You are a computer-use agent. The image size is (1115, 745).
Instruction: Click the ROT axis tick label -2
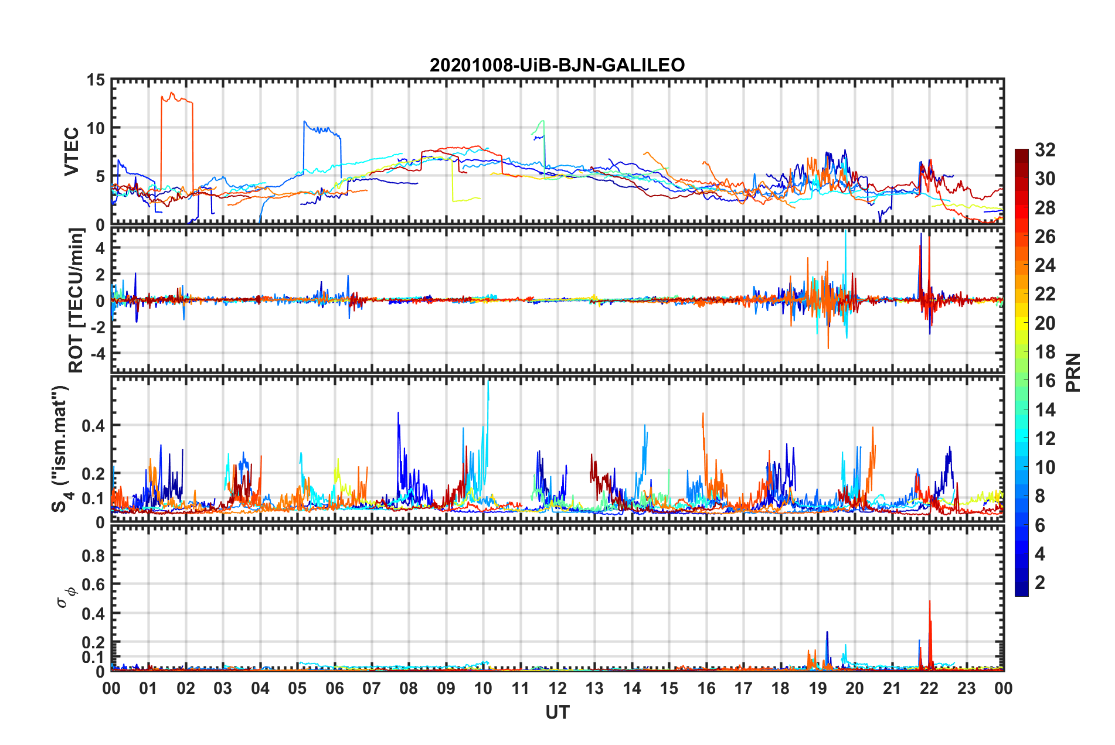[x=97, y=327]
